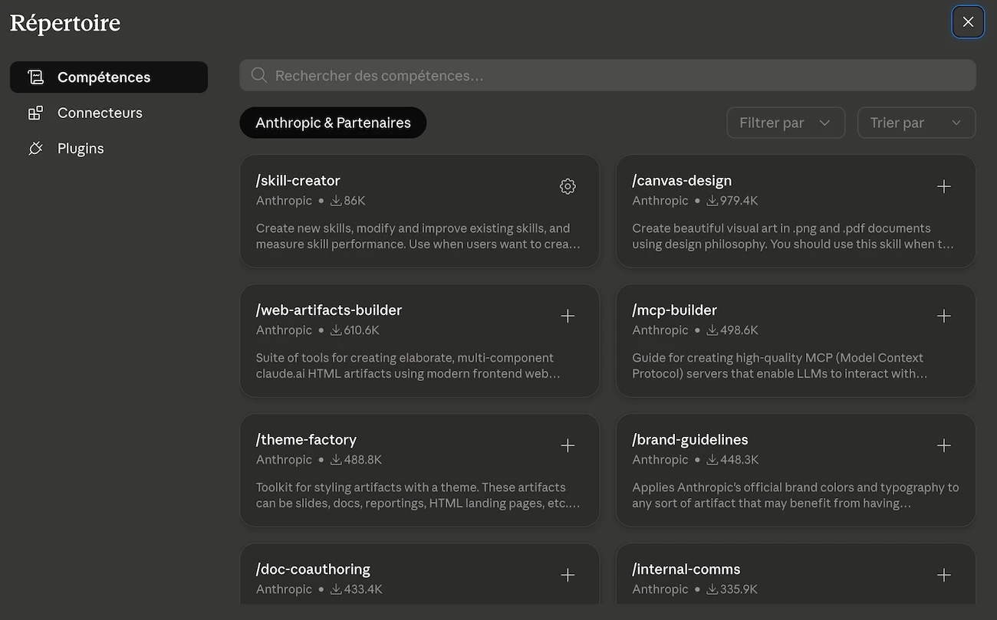This screenshot has height=620, width=997.
Task: Click download icon on brand-guidelines card
Action: coord(712,460)
